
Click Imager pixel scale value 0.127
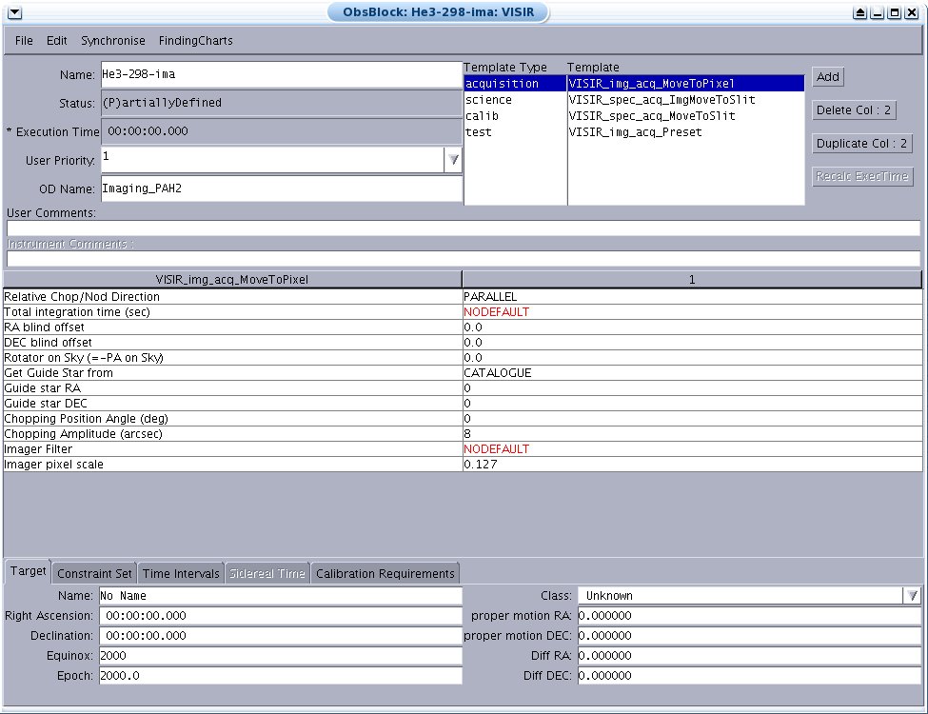[692, 465]
